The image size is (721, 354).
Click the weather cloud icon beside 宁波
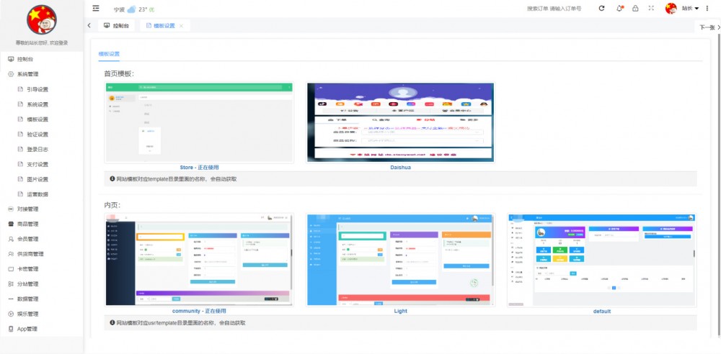click(131, 10)
